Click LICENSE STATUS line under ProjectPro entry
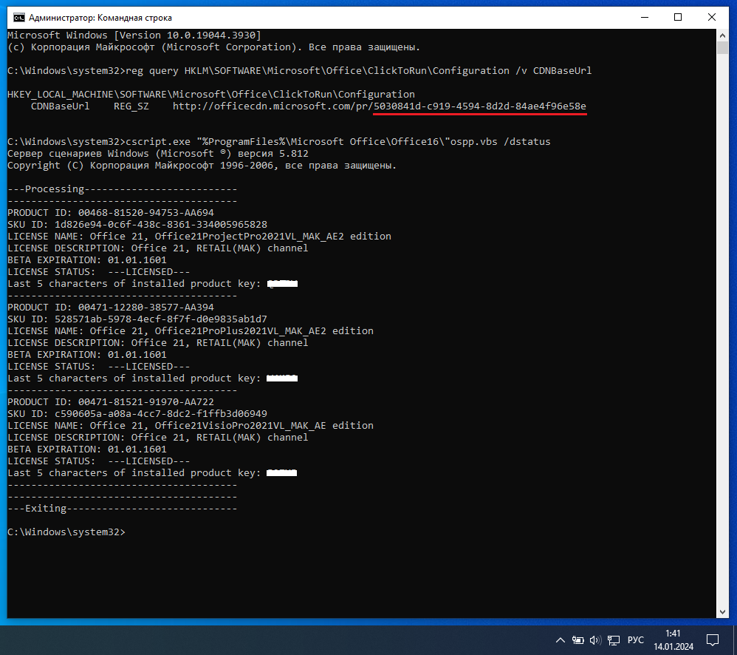This screenshot has height=655, width=737. pos(99,272)
